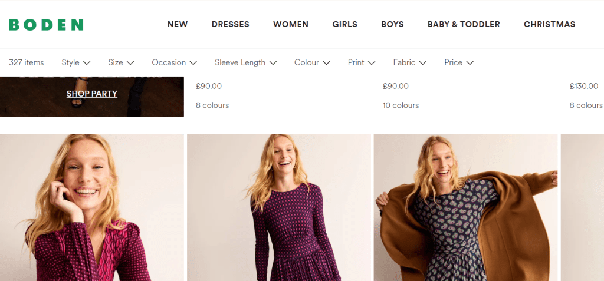Expand the Print filter
This screenshot has height=281, width=604.
click(362, 62)
